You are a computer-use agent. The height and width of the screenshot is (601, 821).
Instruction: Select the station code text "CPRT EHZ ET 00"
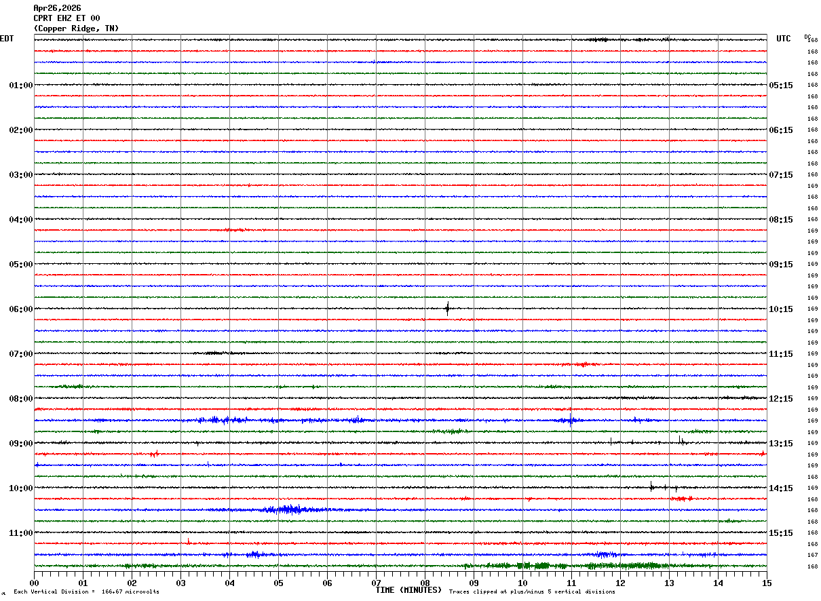(66, 18)
